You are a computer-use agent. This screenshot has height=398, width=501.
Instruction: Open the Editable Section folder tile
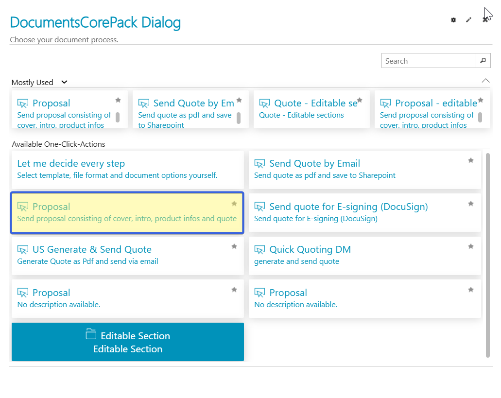(x=127, y=342)
